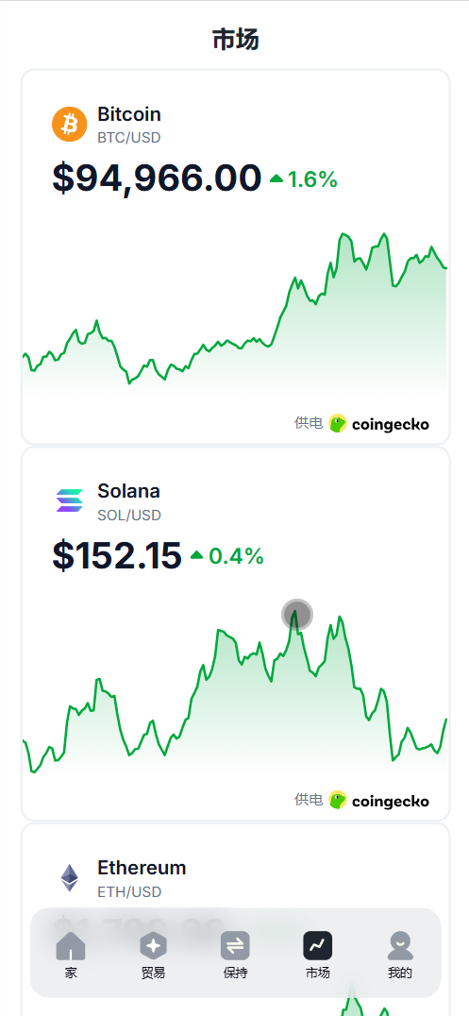The width and height of the screenshot is (469, 1016).
Task: Tap the Trade hexagon icon
Action: coord(154,946)
